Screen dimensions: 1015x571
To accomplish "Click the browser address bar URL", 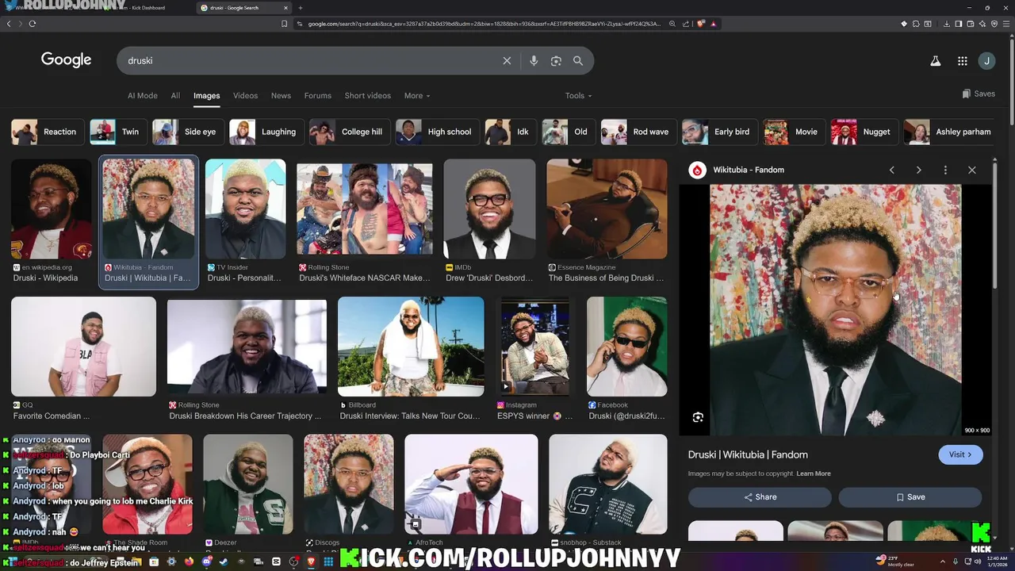I will click(x=484, y=24).
